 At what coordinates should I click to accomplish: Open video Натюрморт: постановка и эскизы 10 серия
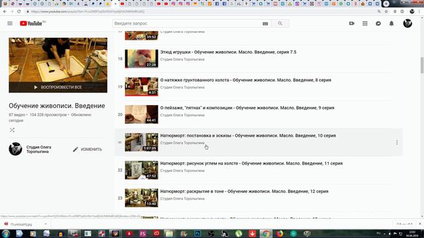(248, 136)
